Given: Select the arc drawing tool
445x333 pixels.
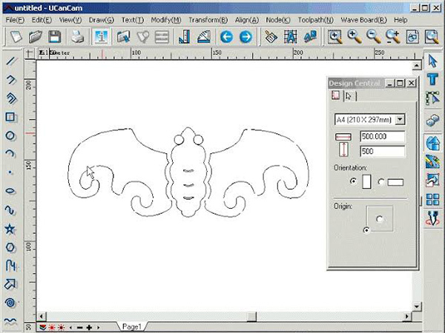Looking at the screenshot, I should coord(10,153).
